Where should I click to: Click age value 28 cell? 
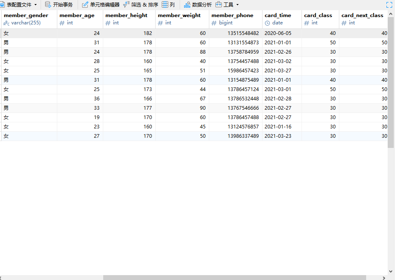[80, 61]
